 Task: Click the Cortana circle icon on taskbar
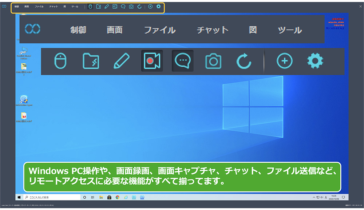point(84,197)
